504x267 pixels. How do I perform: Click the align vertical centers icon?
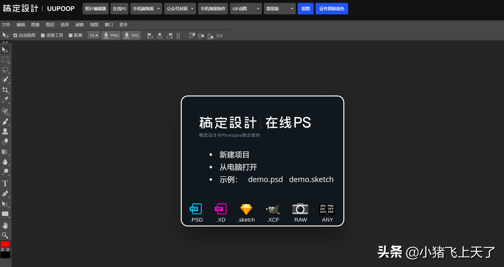pyautogui.click(x=201, y=36)
